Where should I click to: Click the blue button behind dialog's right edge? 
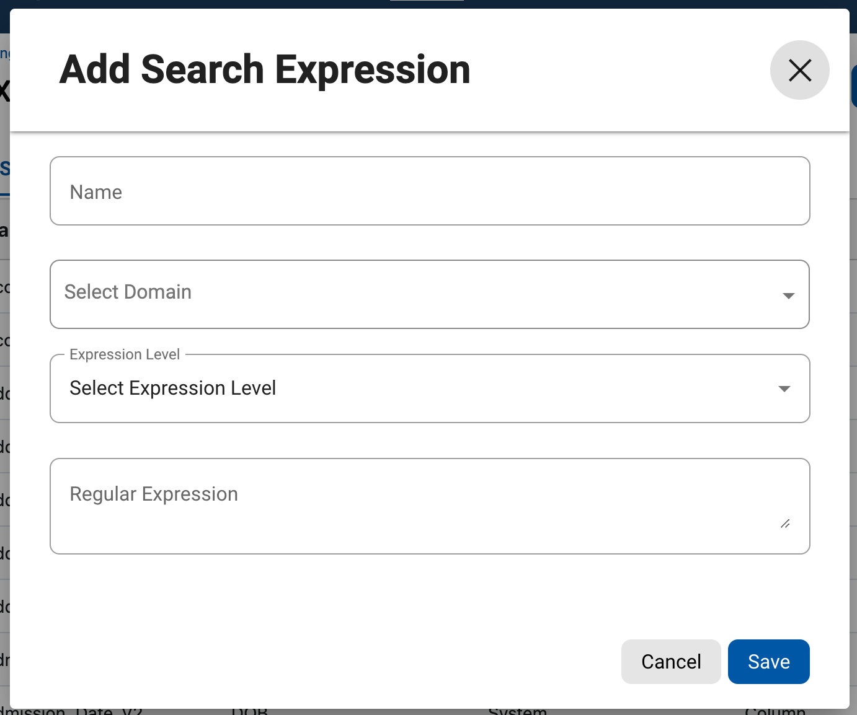point(853,87)
